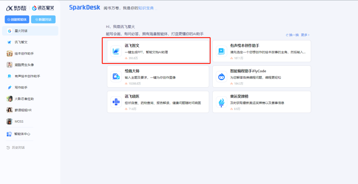Click the 潮酷男生头像 avatar icon
The image size is (358, 184).
click(x=9, y=65)
